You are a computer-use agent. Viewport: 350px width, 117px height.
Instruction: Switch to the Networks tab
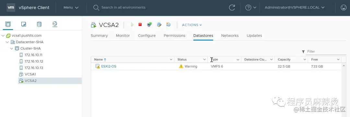coord(230,36)
